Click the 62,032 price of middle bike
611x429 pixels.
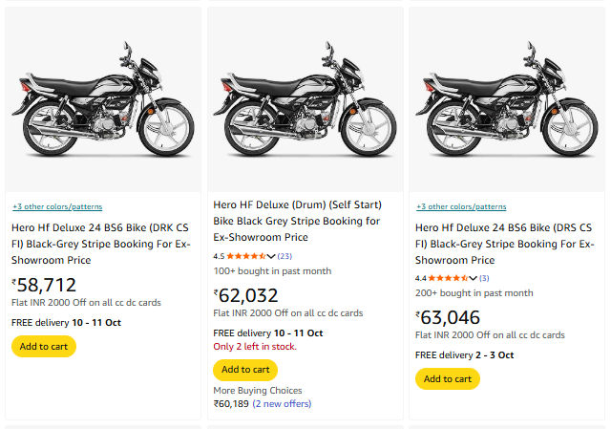(x=246, y=296)
